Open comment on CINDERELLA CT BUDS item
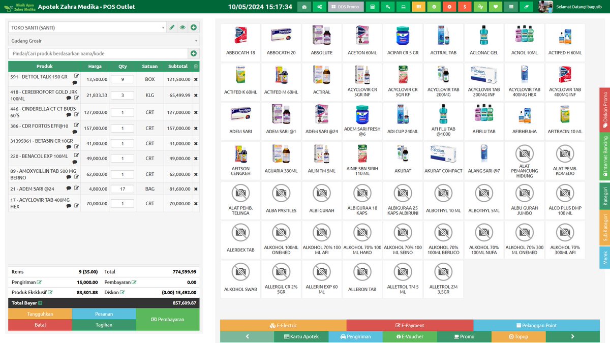The image size is (610, 343). [69, 115]
